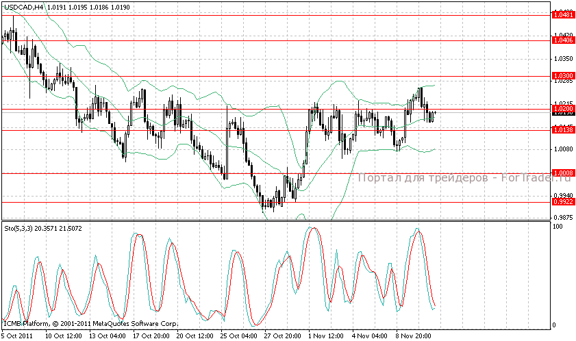Select the 1.0481 red price label
The width and height of the screenshot is (576, 341).
tap(562, 14)
